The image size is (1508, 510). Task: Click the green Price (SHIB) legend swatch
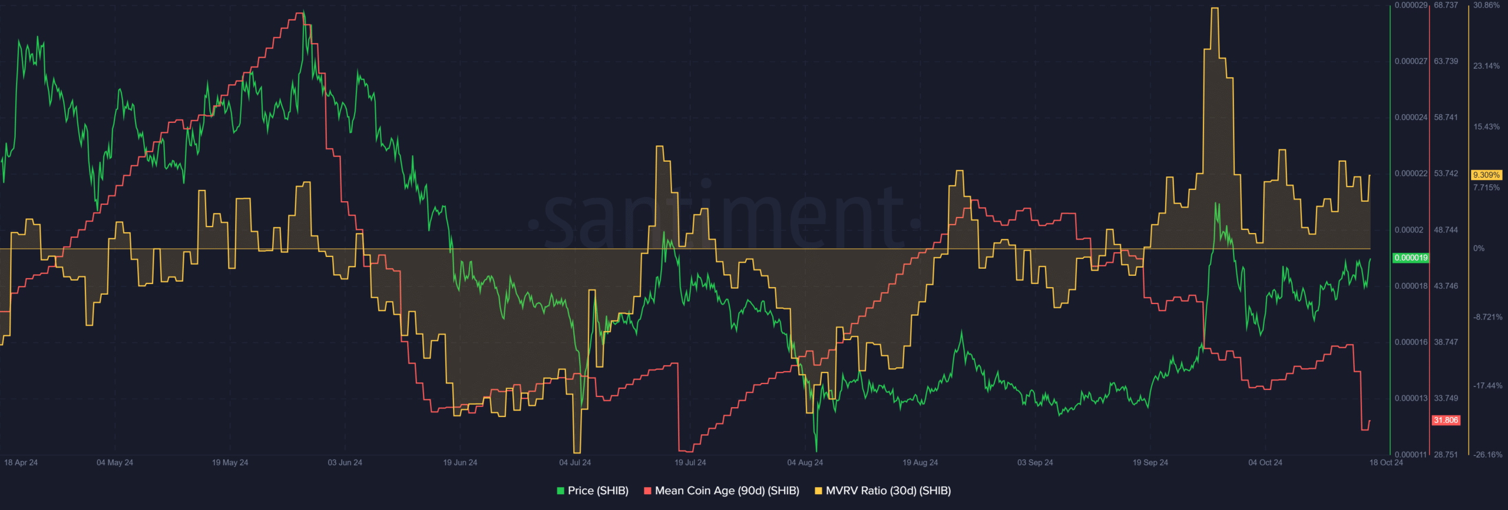coord(561,491)
